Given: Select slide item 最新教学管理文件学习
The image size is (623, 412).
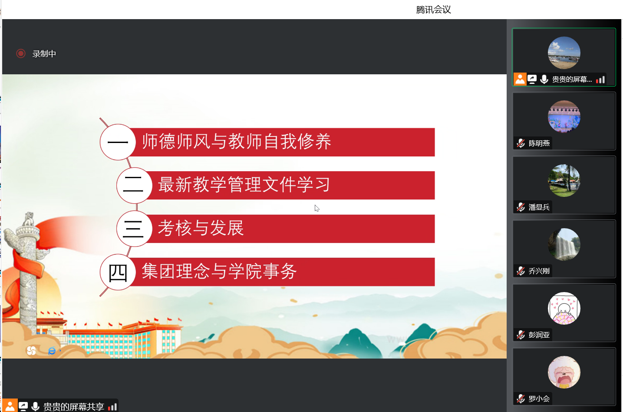Looking at the screenshot, I should pyautogui.click(x=244, y=185).
